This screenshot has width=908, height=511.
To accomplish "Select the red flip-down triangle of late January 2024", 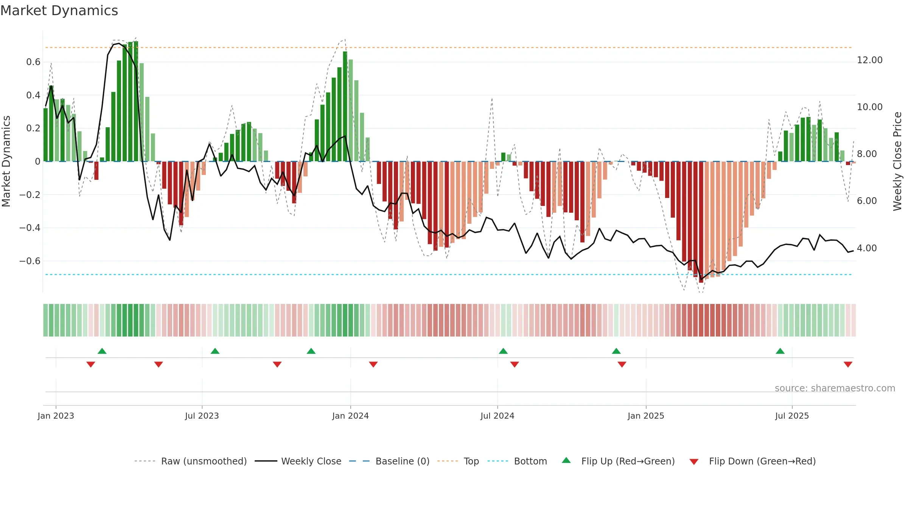I will 373,364.
